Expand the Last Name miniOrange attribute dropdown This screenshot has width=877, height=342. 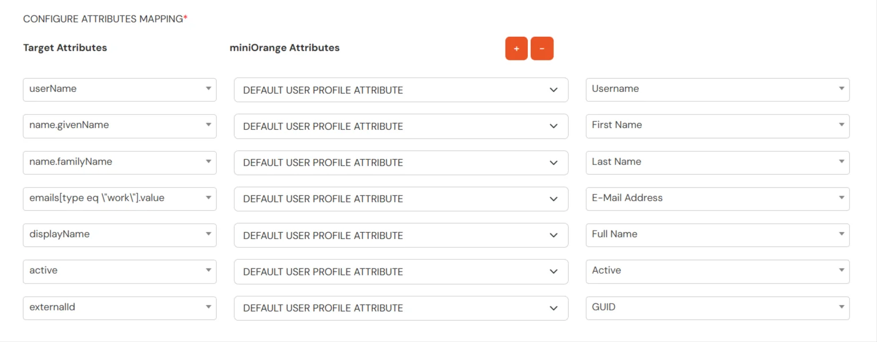(718, 163)
